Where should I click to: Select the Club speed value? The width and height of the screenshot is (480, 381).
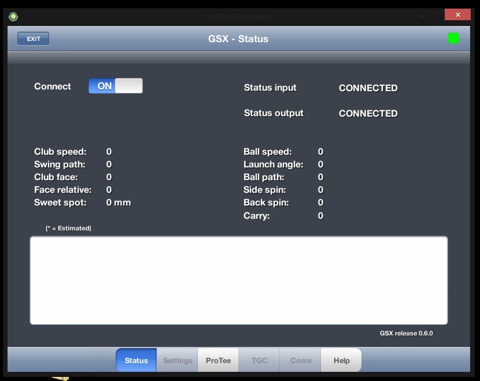click(x=109, y=152)
